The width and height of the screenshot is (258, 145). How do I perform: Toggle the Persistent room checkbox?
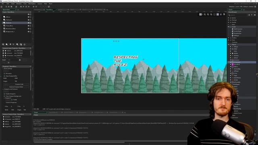coord(4,73)
